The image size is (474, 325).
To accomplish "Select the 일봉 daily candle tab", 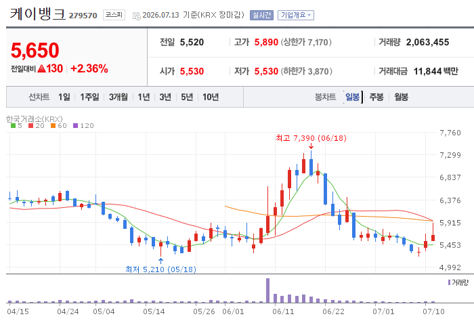I will point(353,97).
